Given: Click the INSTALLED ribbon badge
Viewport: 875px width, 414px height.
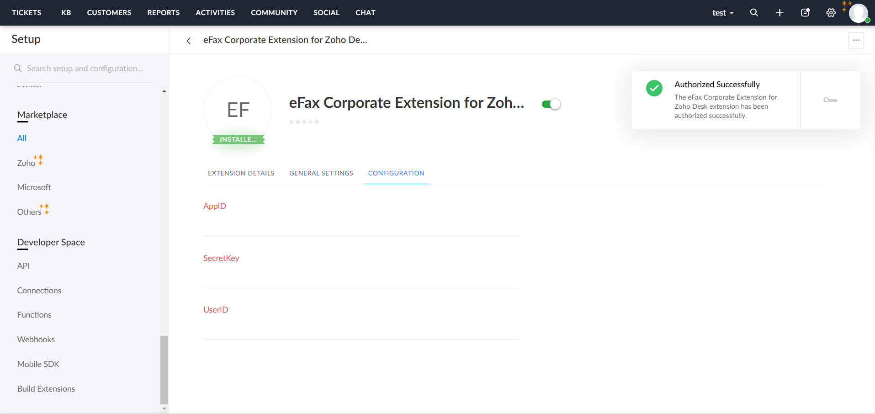Looking at the screenshot, I should click(238, 139).
